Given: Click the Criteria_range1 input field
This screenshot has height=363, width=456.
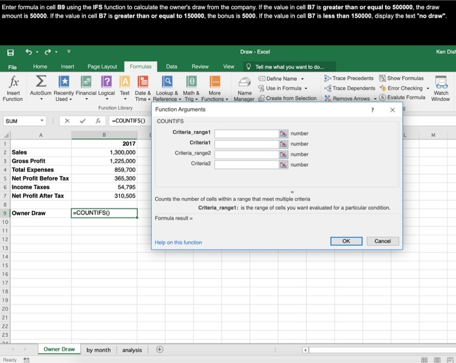Looking at the screenshot, I should [x=247, y=134].
